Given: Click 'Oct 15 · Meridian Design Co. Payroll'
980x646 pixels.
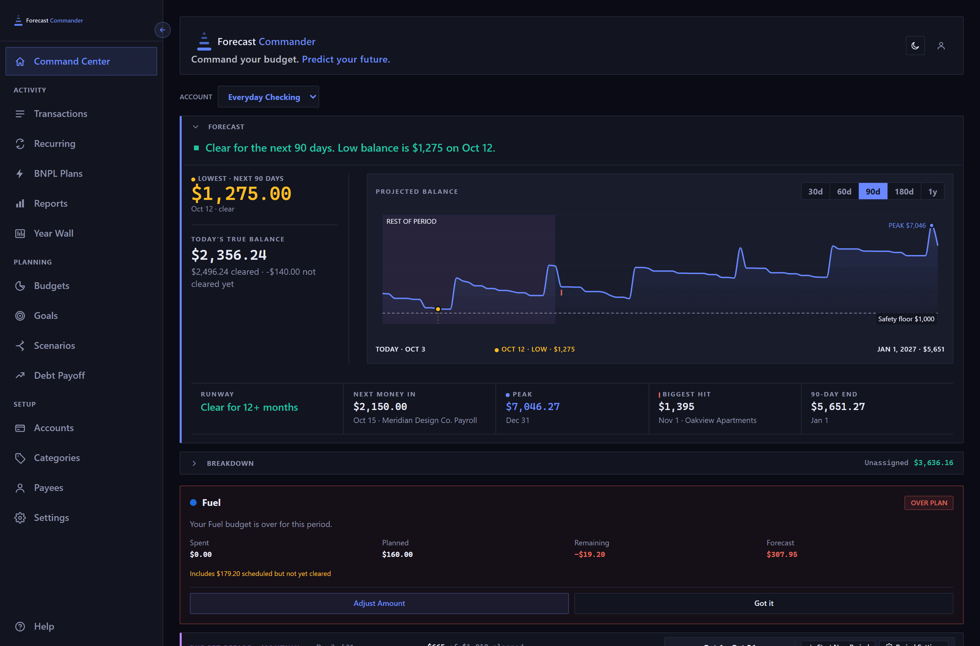Looking at the screenshot, I should point(415,420).
